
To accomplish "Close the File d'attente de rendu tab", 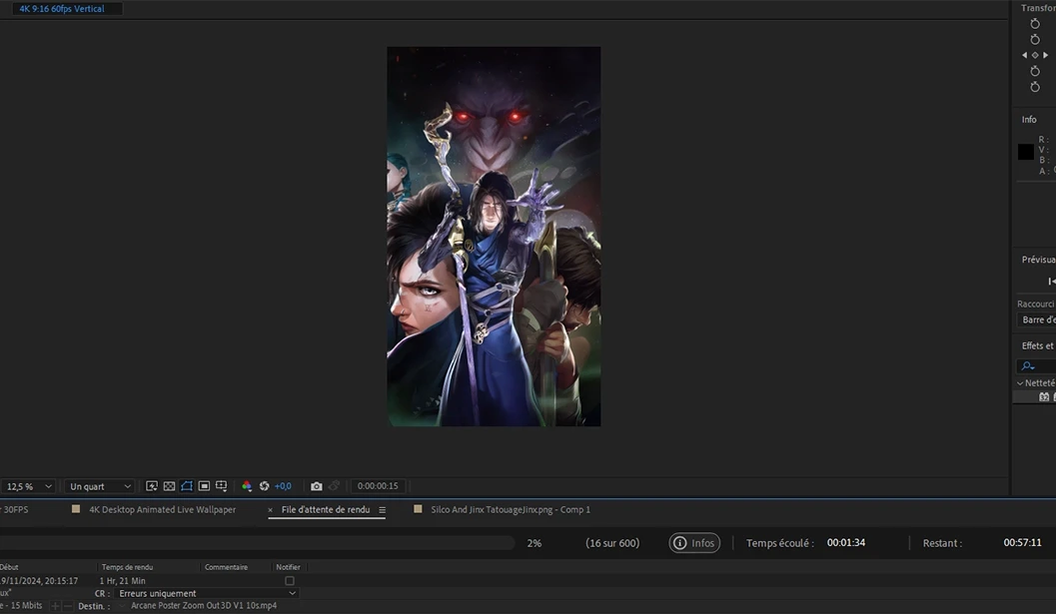I will (270, 510).
